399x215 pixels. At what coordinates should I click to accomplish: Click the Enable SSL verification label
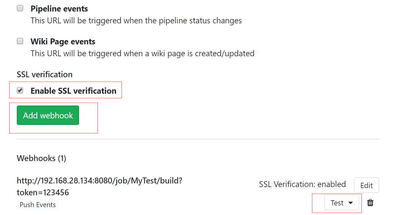73,91
